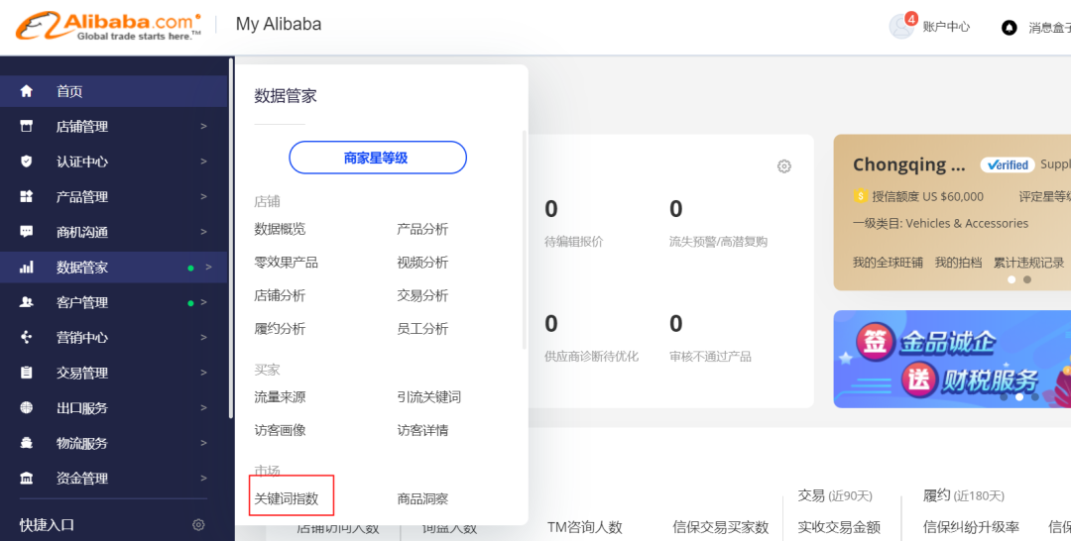The width and height of the screenshot is (1071, 541).
Task: Click the bell icon for 消息盒子
Action: coord(1010,28)
